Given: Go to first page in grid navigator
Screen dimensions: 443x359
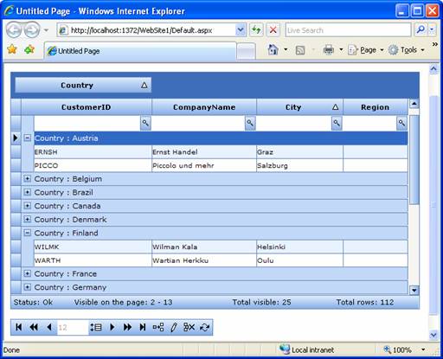Looking at the screenshot, I should pyautogui.click(x=19, y=327).
